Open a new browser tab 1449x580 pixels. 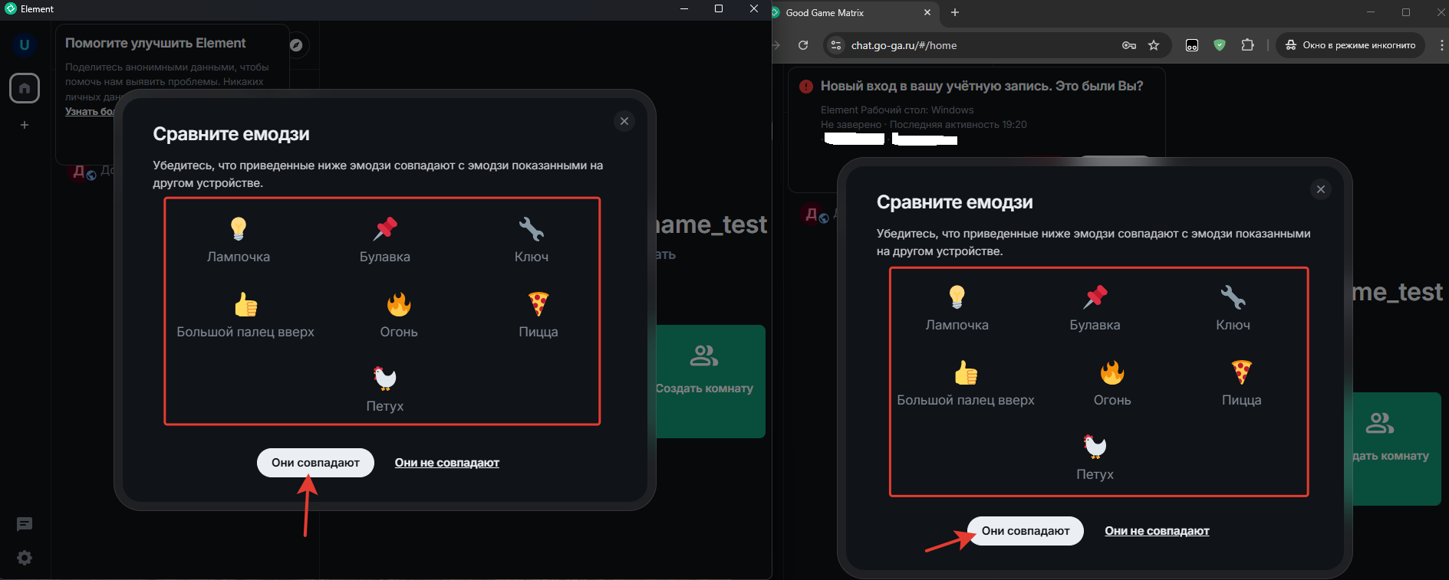coord(955,13)
